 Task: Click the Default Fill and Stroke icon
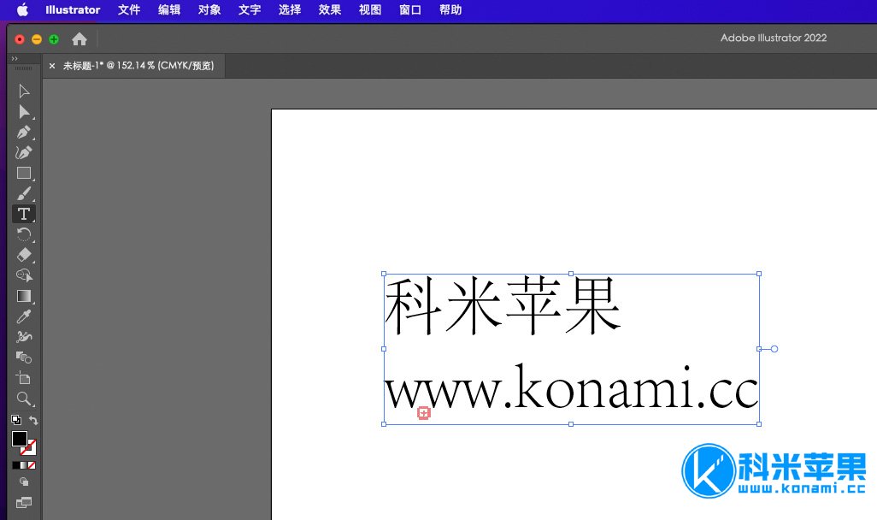point(16,420)
